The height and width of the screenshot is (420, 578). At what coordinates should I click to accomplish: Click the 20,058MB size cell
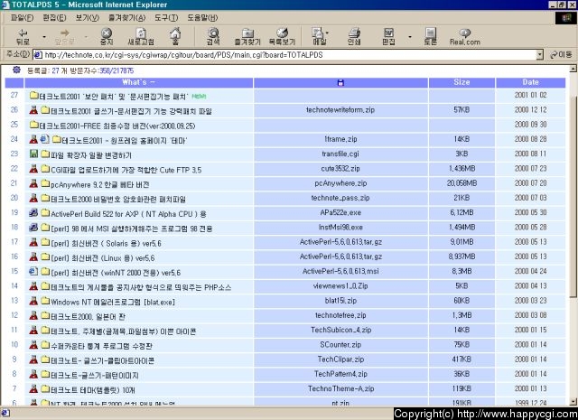pyautogui.click(x=461, y=183)
